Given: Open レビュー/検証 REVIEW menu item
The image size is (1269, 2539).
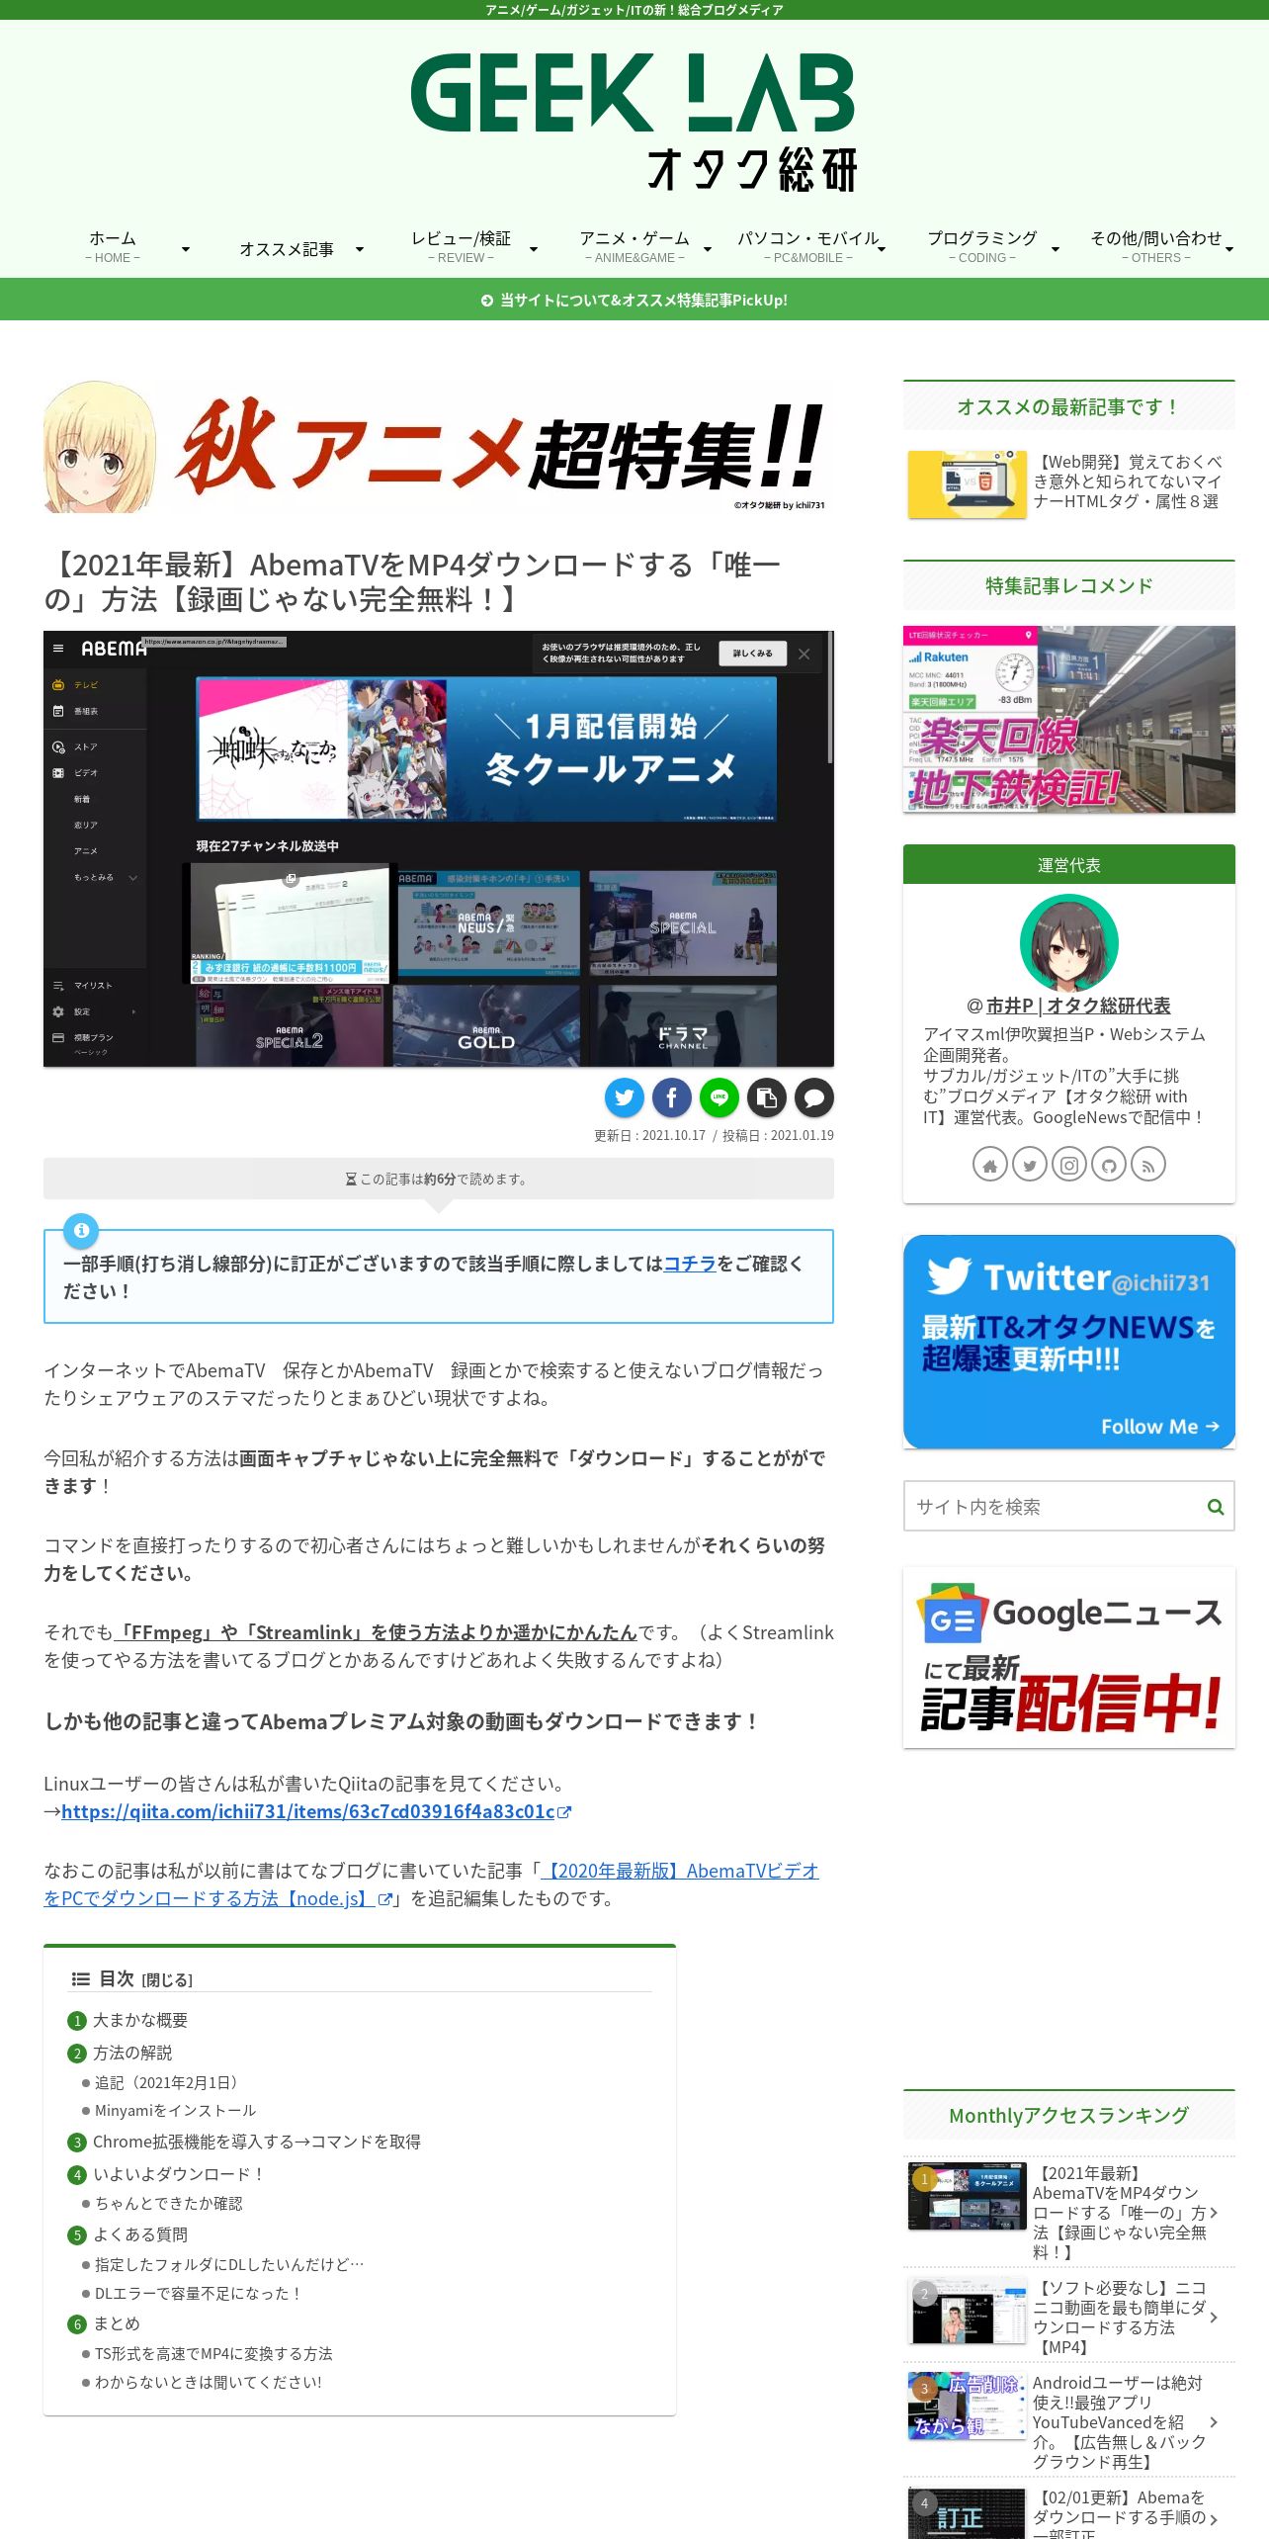Looking at the screenshot, I should (461, 247).
